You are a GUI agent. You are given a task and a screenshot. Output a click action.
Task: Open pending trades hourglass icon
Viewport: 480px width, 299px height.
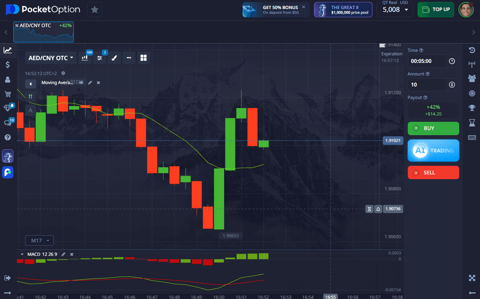coord(472,123)
